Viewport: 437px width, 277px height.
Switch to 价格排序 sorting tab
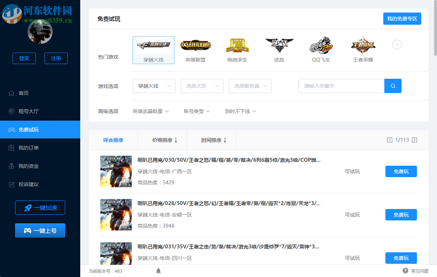pos(162,140)
